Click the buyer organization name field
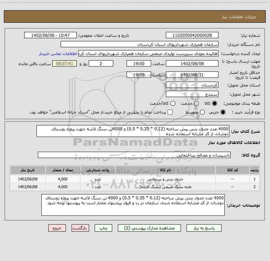Image resolution: width=270 pixels, height=261 pixels. pos(140,44)
